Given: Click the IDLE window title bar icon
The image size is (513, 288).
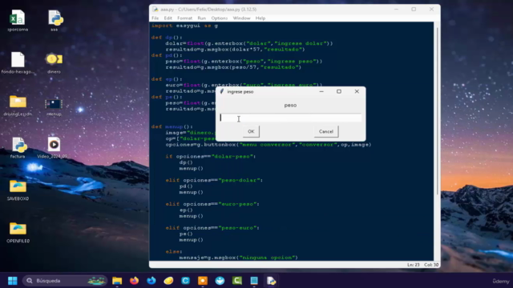Looking at the screenshot, I should [155, 10].
